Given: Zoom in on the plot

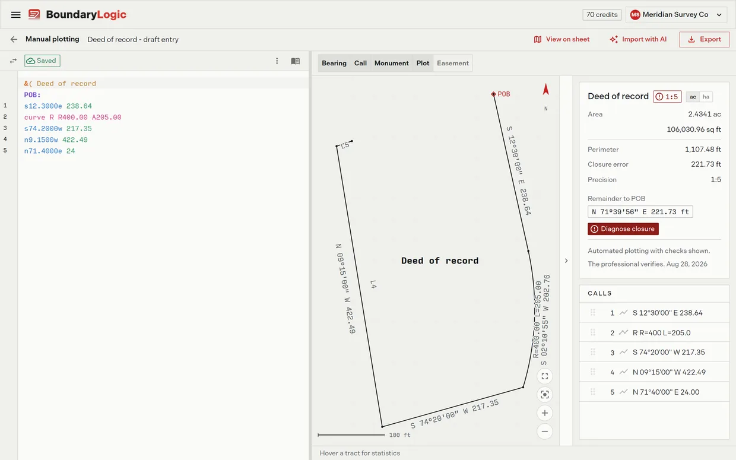Looking at the screenshot, I should point(545,413).
